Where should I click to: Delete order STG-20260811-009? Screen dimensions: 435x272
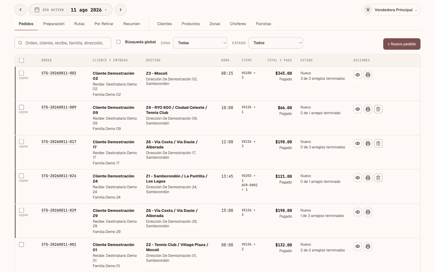point(378,109)
